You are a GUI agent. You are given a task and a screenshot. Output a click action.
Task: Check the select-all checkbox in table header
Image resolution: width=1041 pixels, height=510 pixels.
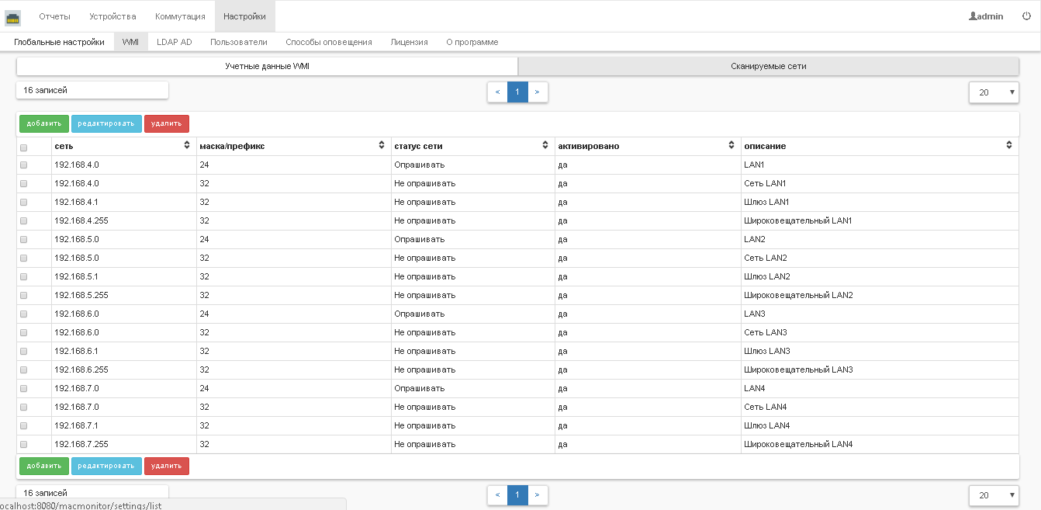(x=23, y=147)
